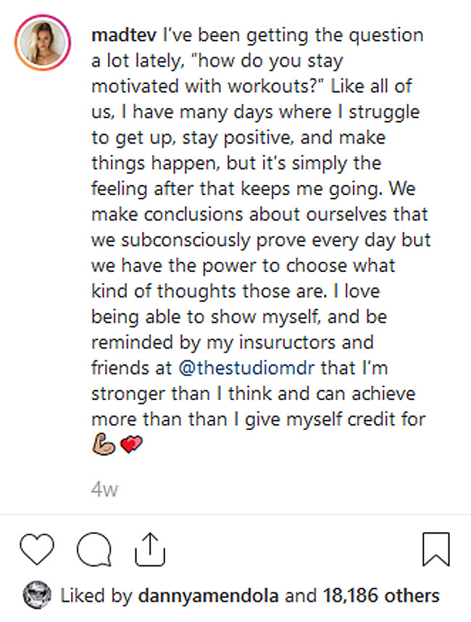This screenshot has width=471, height=622.
Task: Click the 4w timestamp
Action: pyautogui.click(x=104, y=489)
